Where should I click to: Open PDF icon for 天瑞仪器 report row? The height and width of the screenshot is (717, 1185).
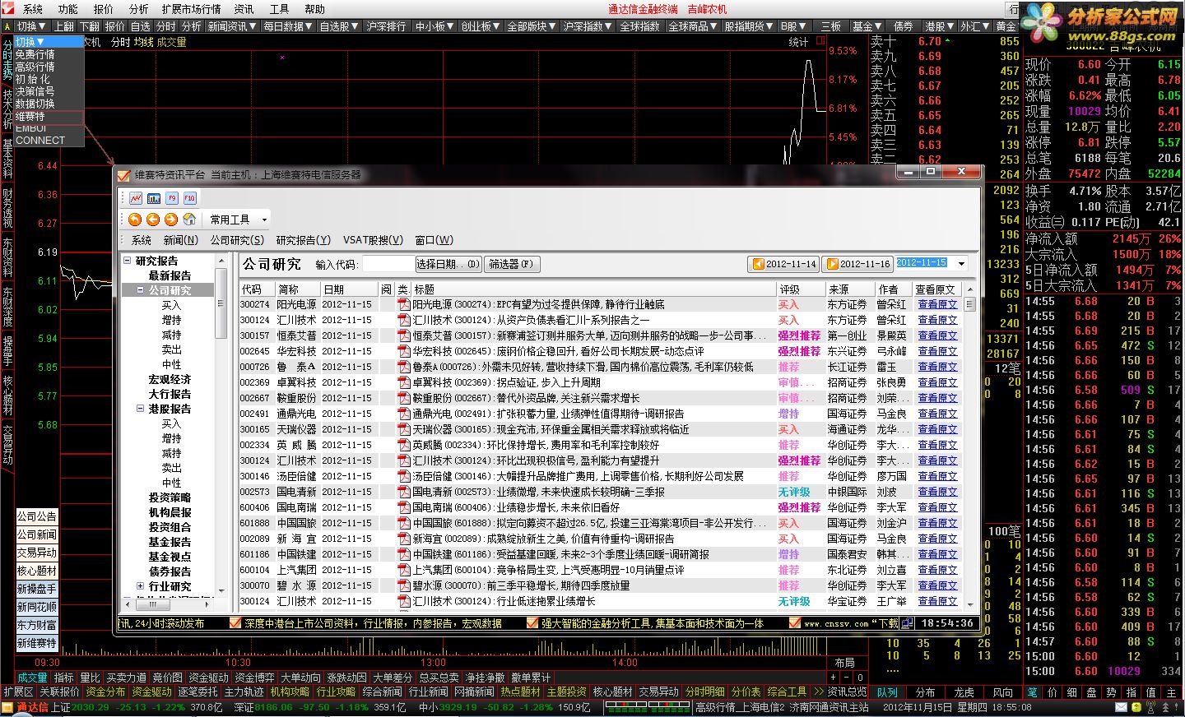404,429
